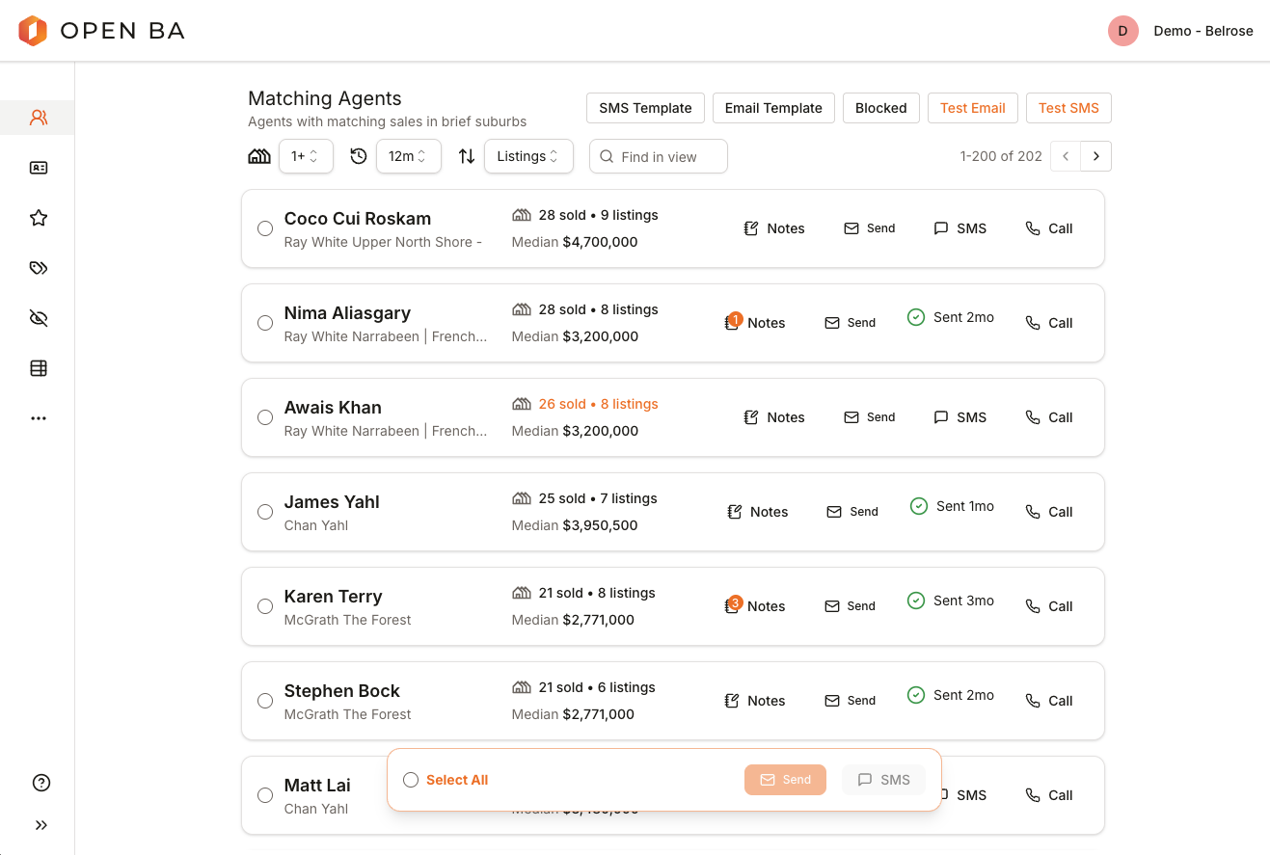Open the SMS Template button
The width and height of the screenshot is (1270, 855).
[x=645, y=108]
